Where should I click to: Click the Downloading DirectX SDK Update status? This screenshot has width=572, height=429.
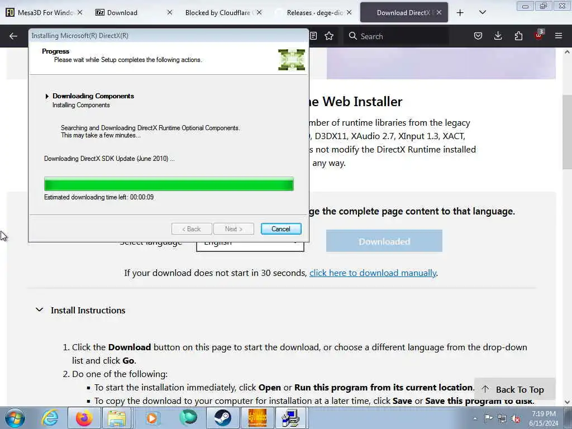(109, 159)
